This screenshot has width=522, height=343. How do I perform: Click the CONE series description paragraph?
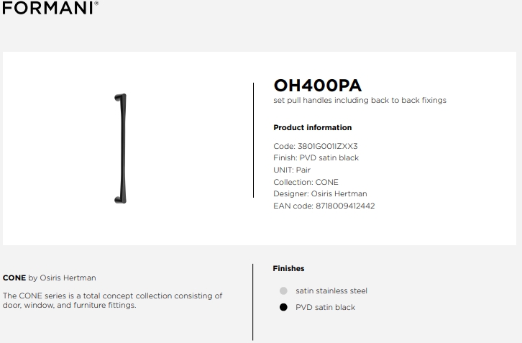click(x=112, y=301)
